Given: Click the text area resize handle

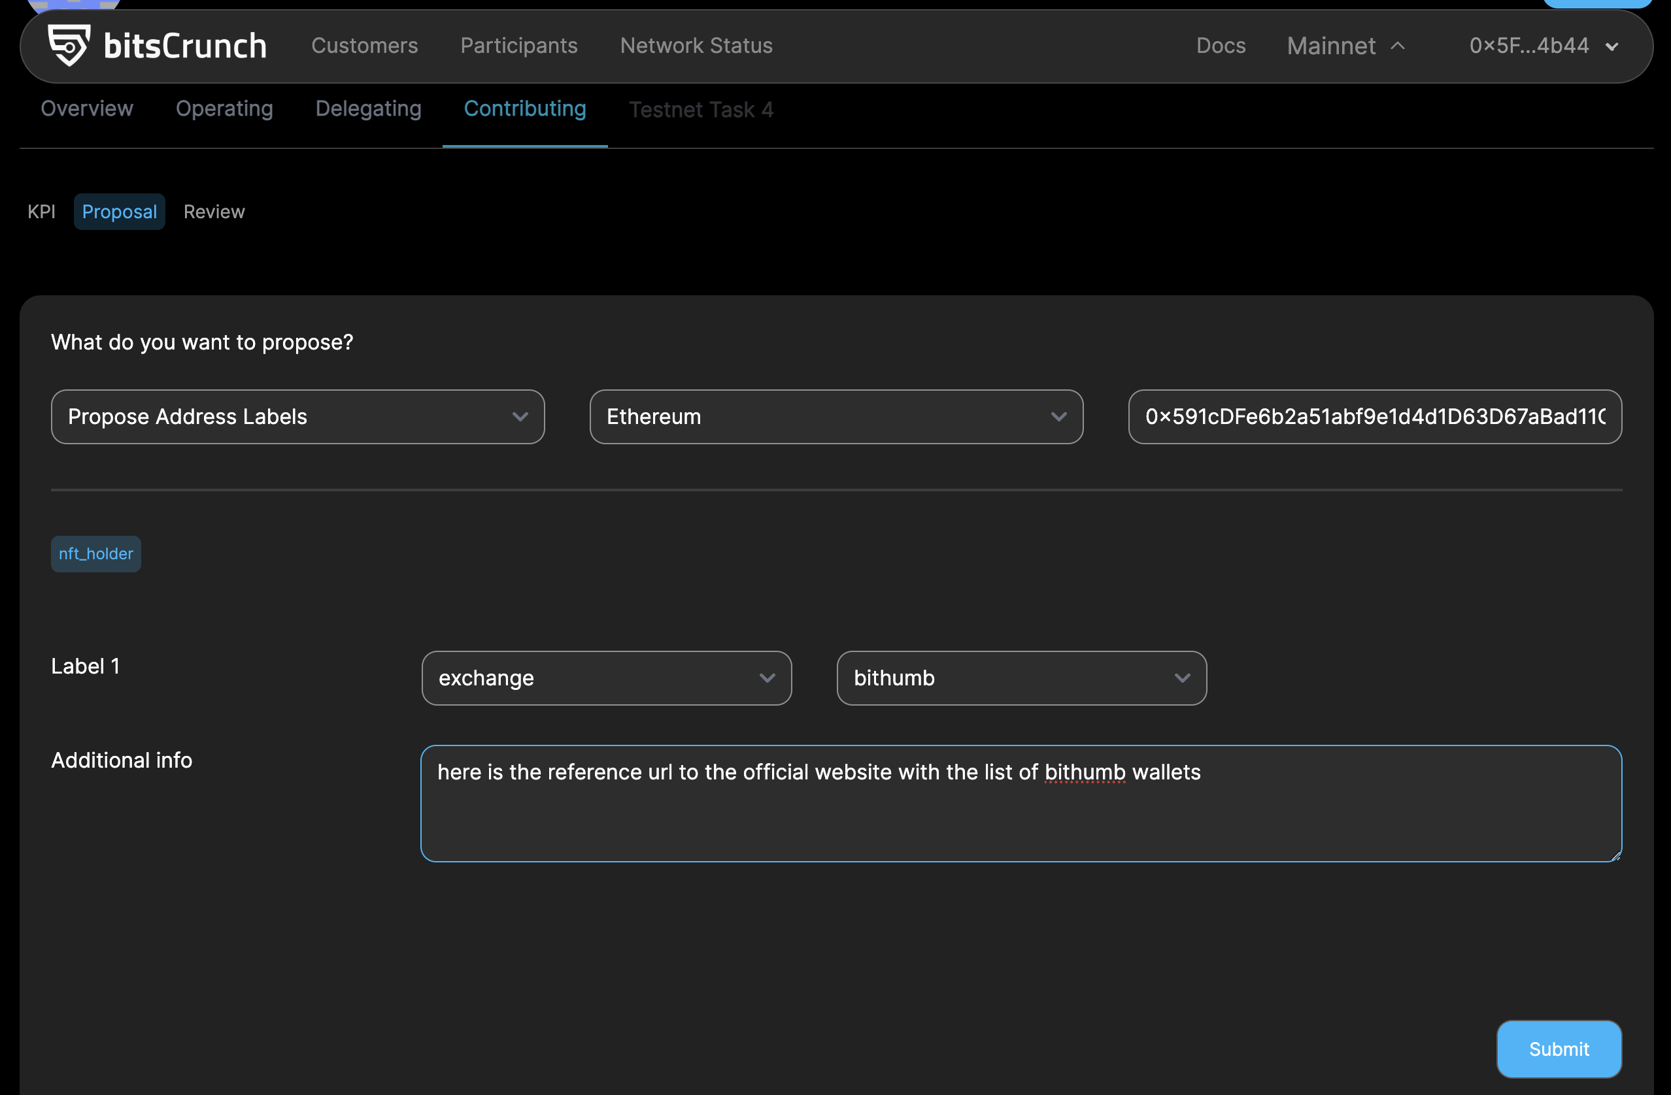Looking at the screenshot, I should pyautogui.click(x=1615, y=856).
